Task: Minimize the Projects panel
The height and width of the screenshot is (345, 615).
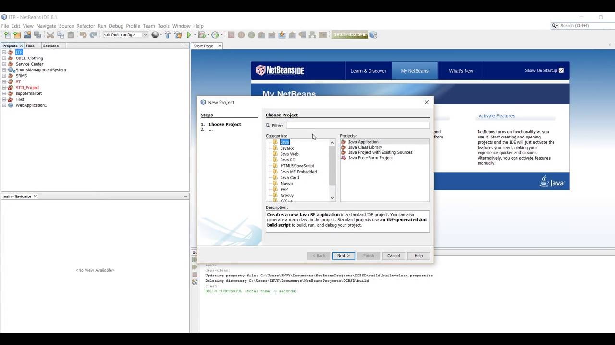Action: [x=185, y=46]
